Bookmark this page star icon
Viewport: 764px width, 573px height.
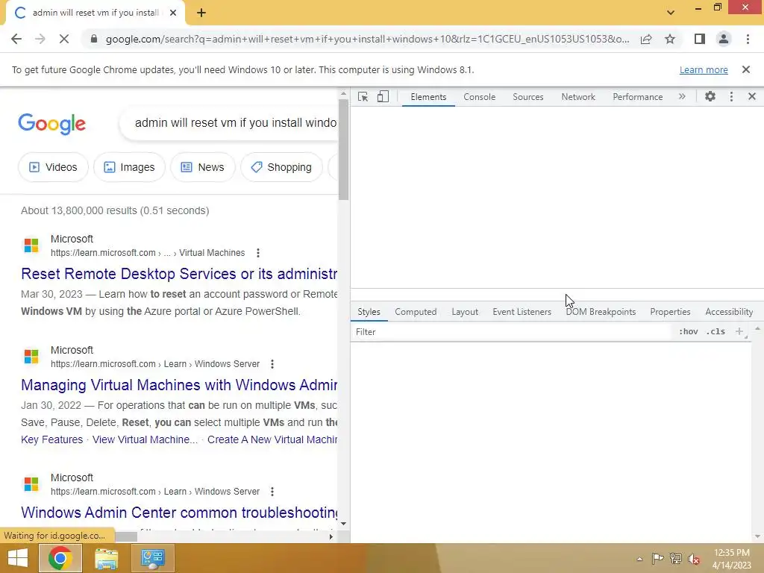point(670,39)
